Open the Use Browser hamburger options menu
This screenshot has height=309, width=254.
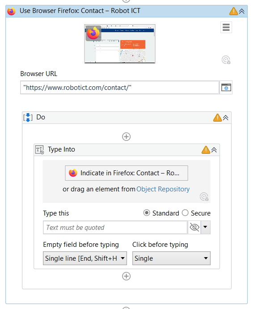pos(226,27)
